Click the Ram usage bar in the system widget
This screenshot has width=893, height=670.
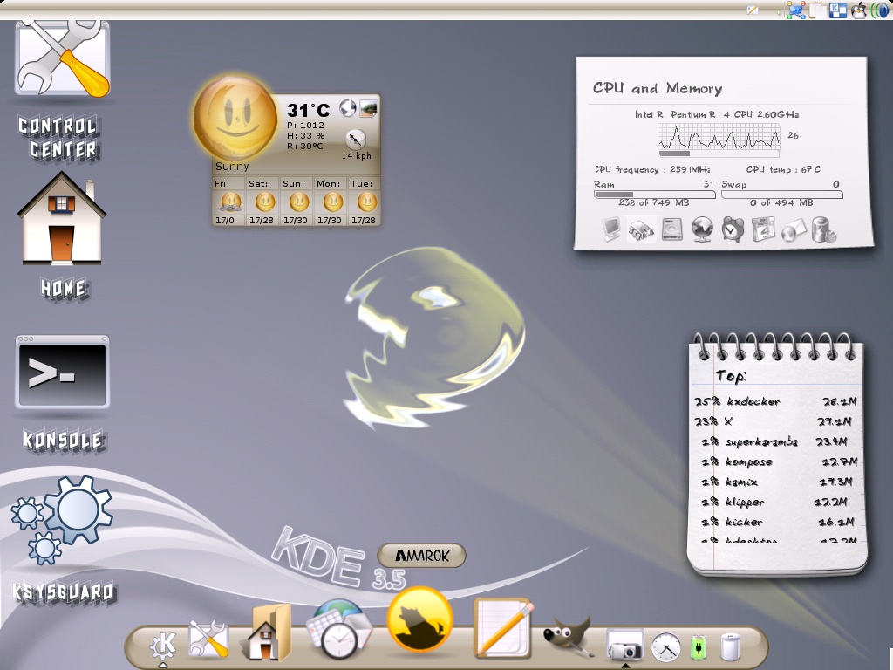654,195
